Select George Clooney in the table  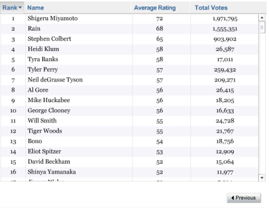coord(49,110)
